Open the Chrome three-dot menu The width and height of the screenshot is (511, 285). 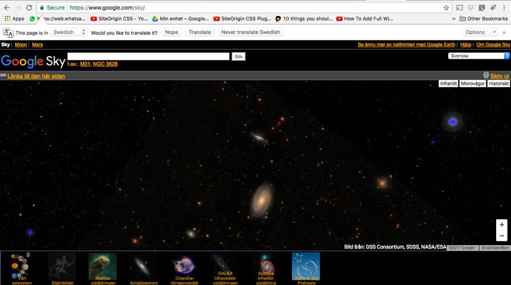[x=504, y=7]
